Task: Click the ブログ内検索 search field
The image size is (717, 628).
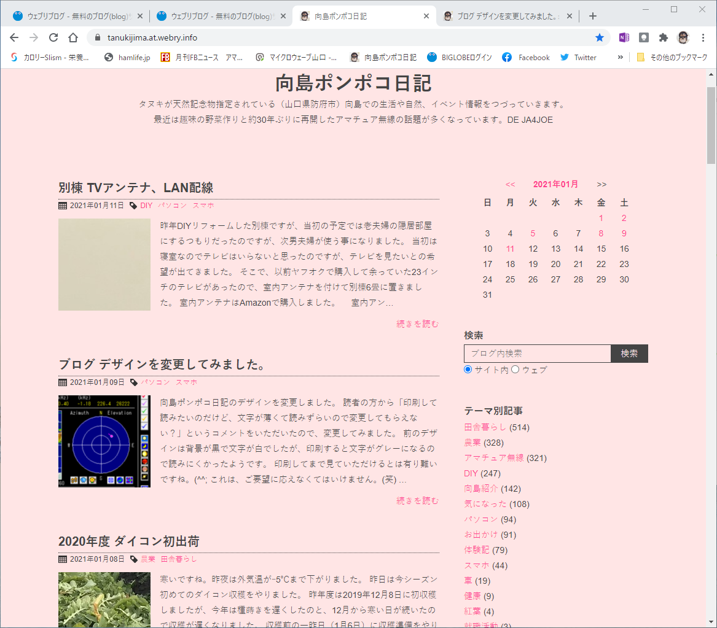Action: coord(538,354)
